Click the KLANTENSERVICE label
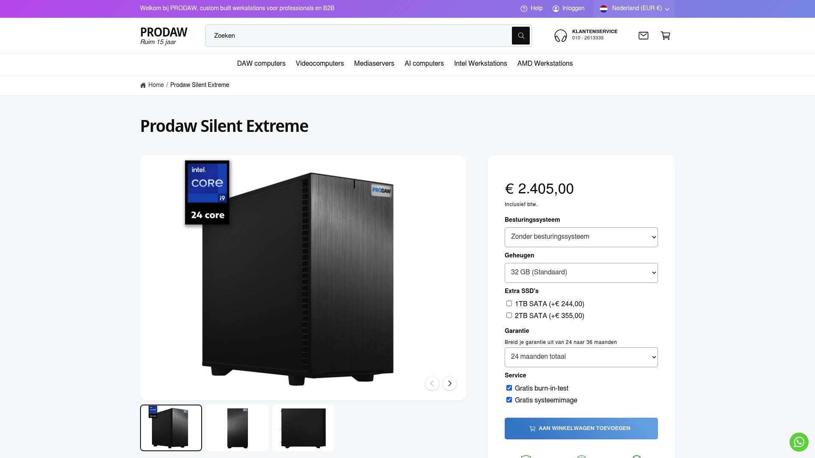815x458 pixels. (x=595, y=31)
